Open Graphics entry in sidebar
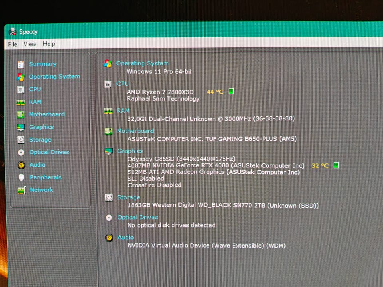The height and width of the screenshot is (287, 383). (41, 127)
